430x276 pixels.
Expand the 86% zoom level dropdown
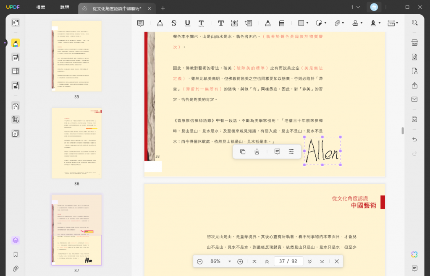coord(230,261)
